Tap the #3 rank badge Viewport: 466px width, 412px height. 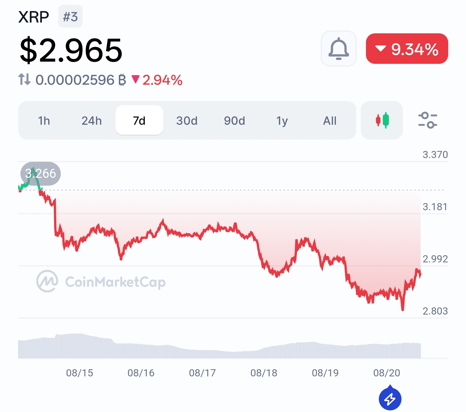70,17
